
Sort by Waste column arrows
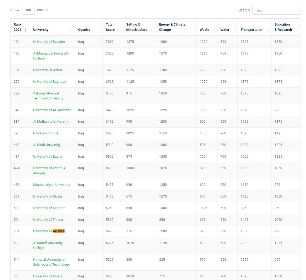(214, 30)
